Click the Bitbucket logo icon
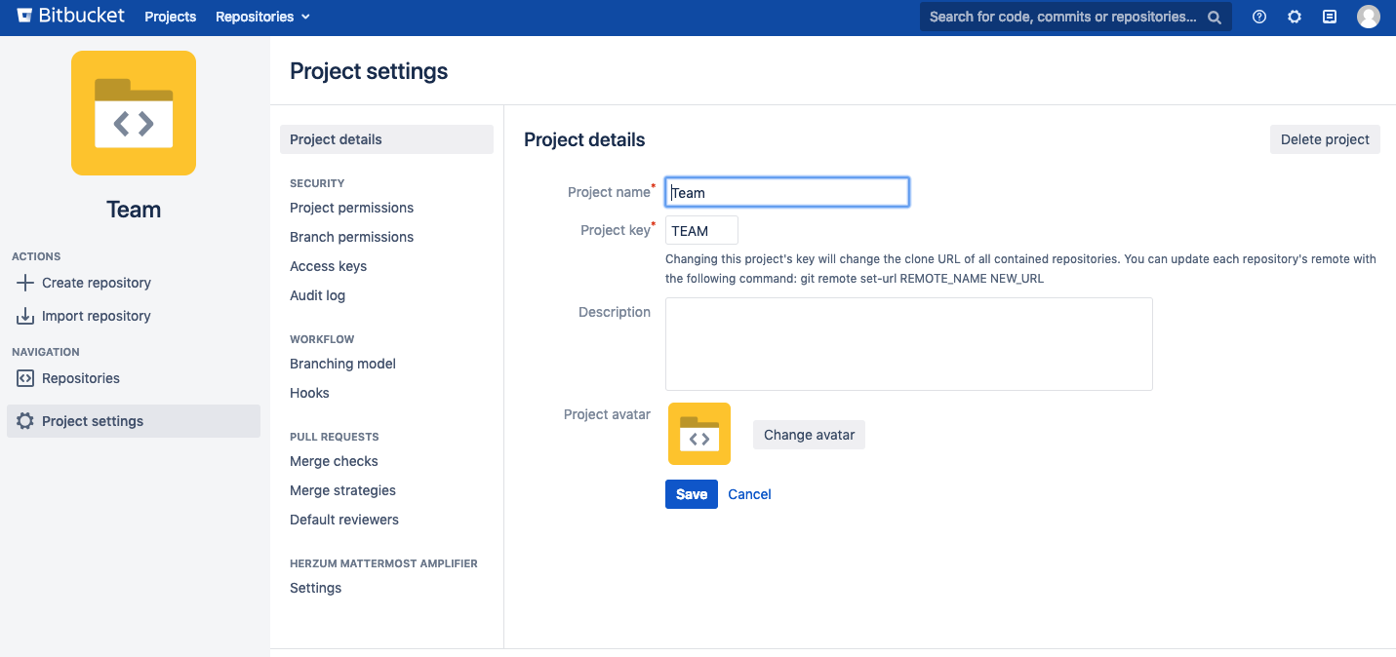 25,17
